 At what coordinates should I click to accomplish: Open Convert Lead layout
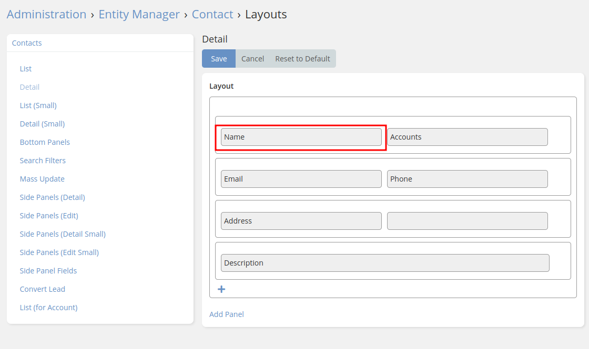point(43,289)
